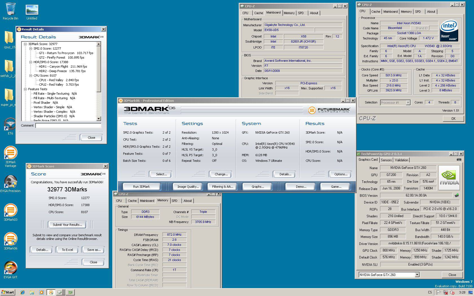Open Image Quality settings button
The height and width of the screenshot is (296, 474).
[x=188, y=187]
